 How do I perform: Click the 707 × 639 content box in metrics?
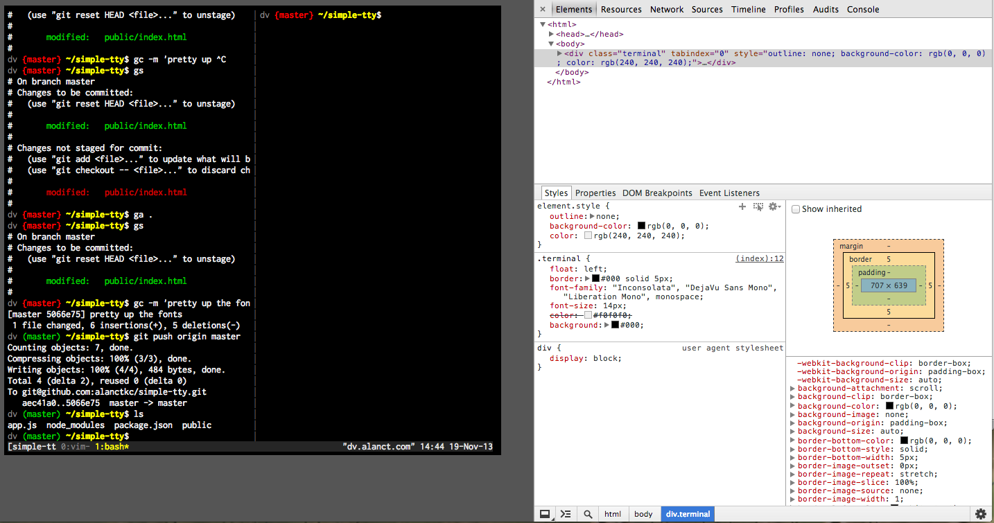click(x=889, y=285)
